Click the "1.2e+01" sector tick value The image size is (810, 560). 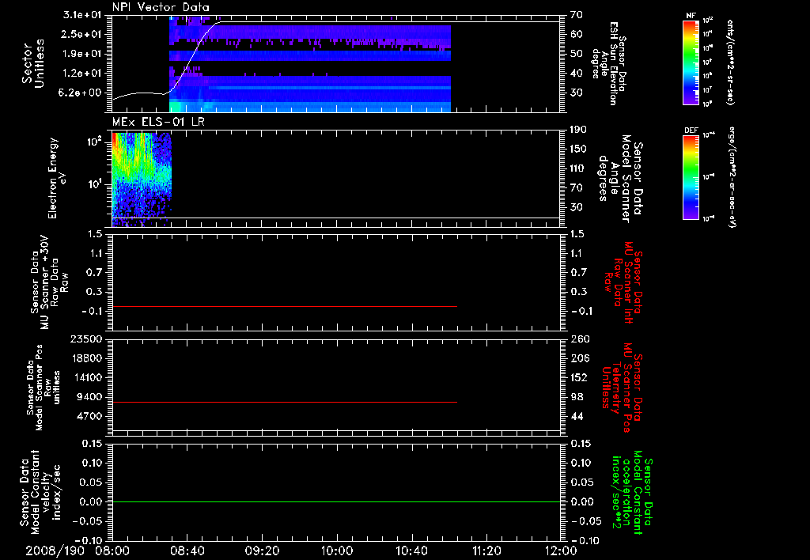click(82, 74)
